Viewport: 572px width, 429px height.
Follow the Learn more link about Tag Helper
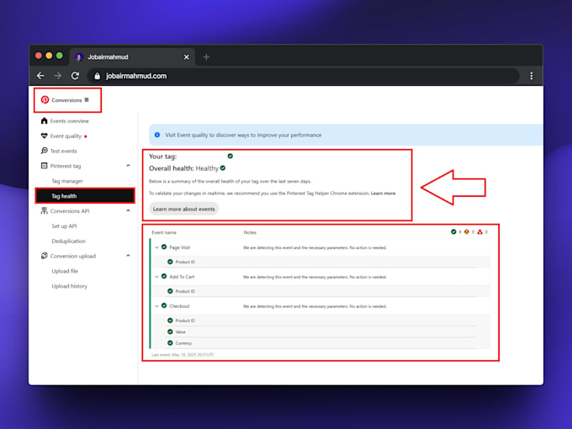[x=383, y=193]
